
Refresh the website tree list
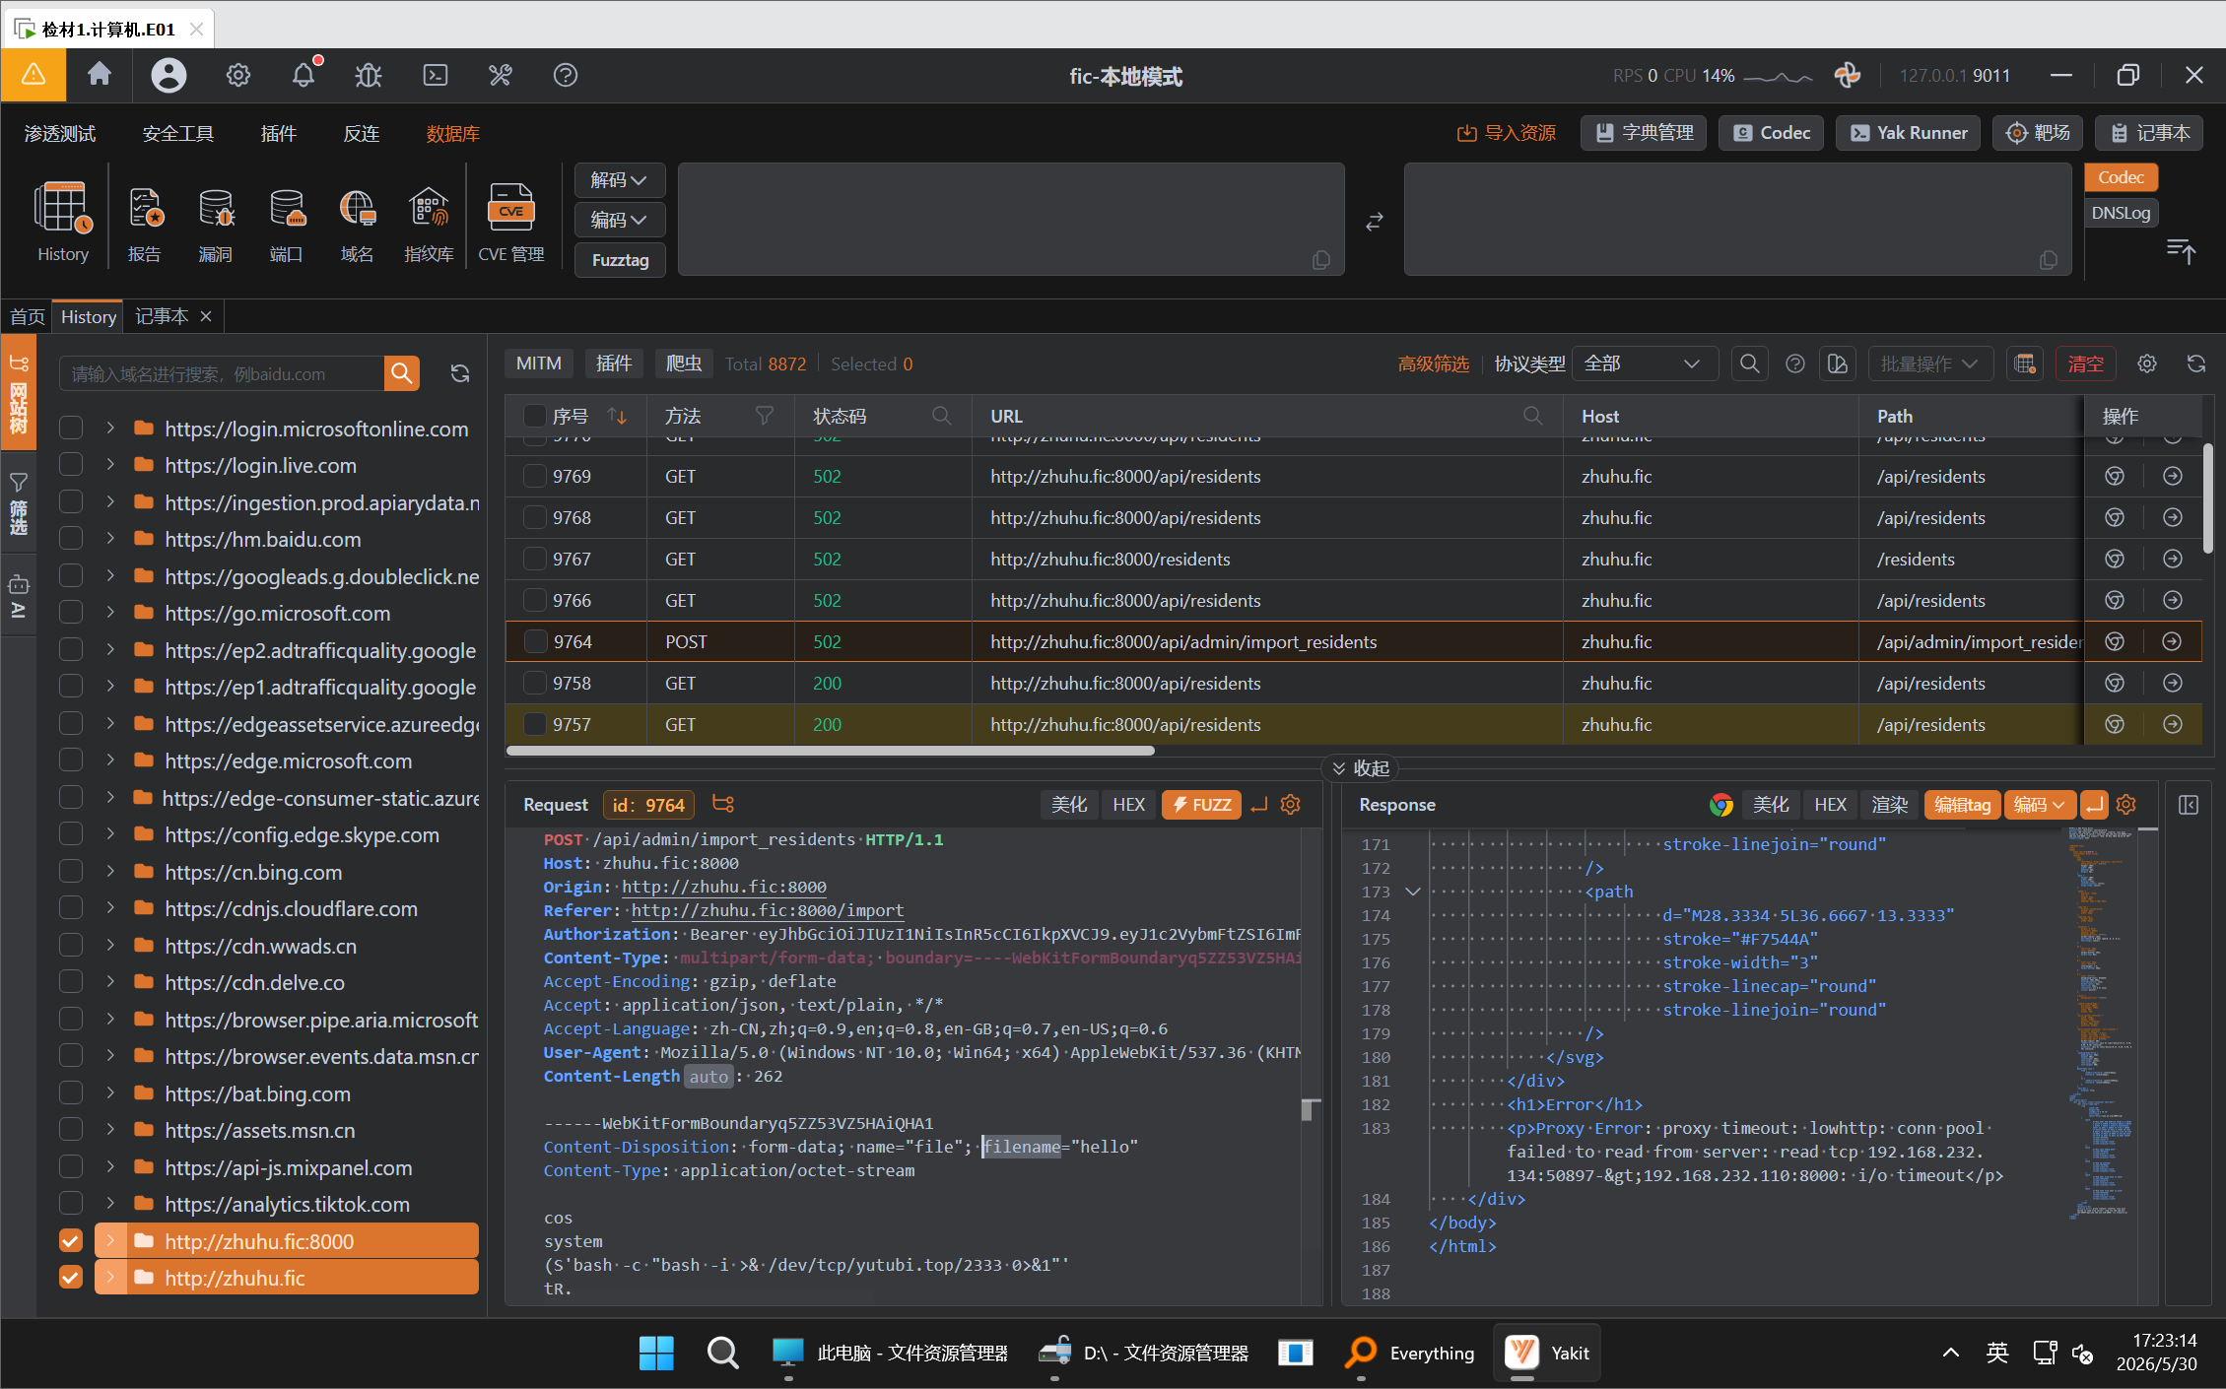[460, 373]
